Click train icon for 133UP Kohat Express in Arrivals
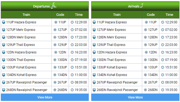The height and width of the screenshot is (102, 180). (x=94, y=67)
